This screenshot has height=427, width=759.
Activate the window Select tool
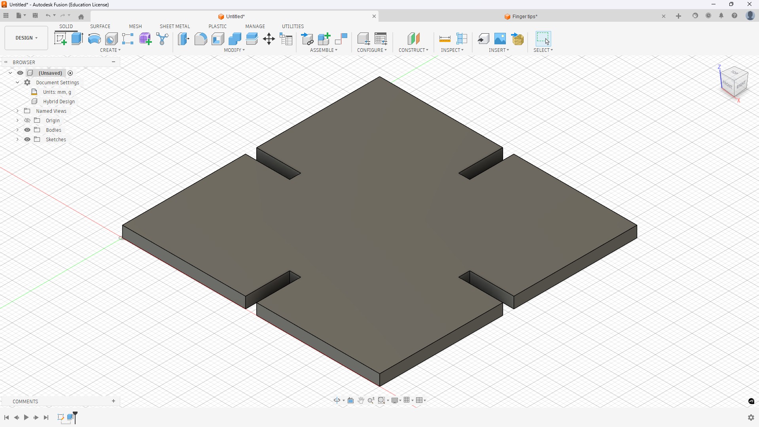pyautogui.click(x=543, y=39)
